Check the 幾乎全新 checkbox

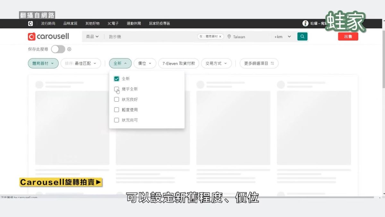116,89
